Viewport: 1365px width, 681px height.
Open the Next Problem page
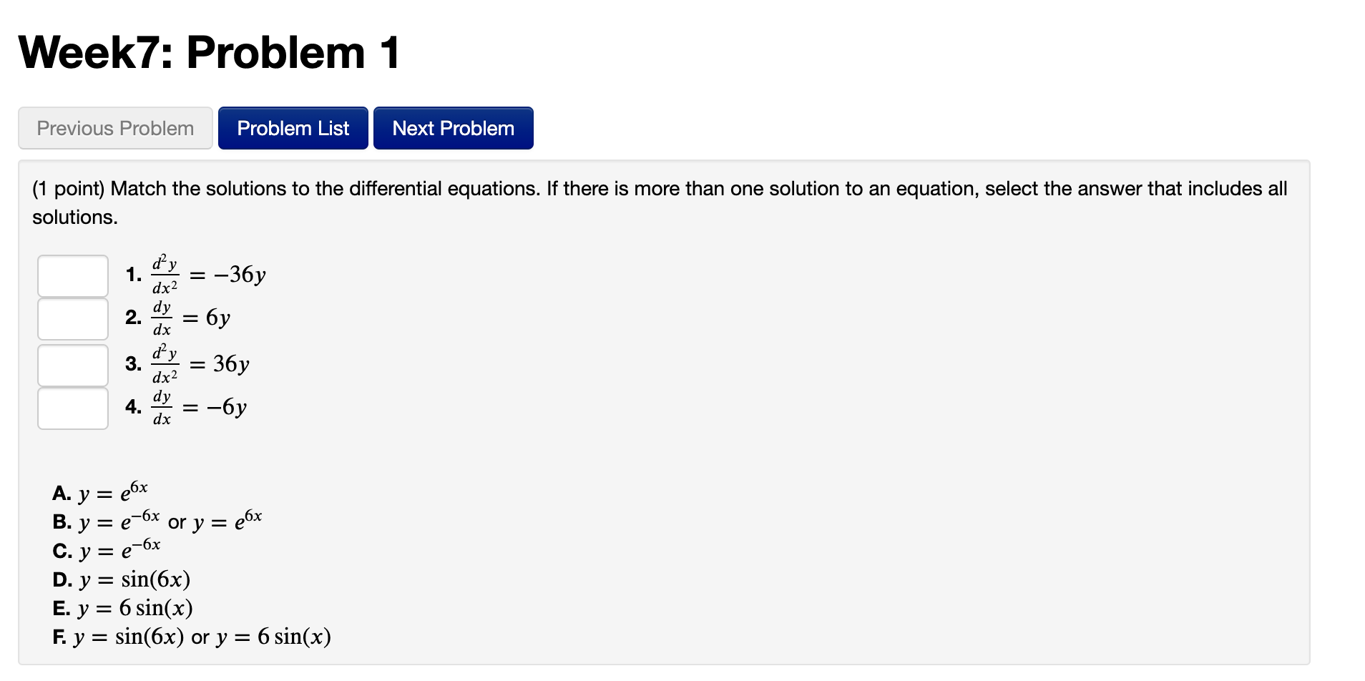pyautogui.click(x=453, y=127)
